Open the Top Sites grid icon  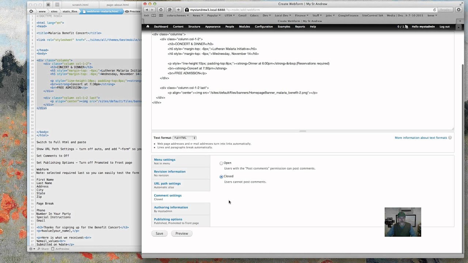tap(161, 16)
